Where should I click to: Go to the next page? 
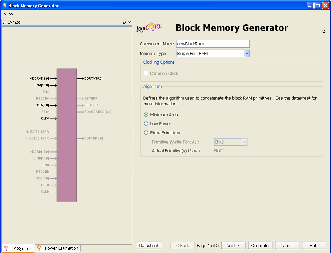[233, 246]
